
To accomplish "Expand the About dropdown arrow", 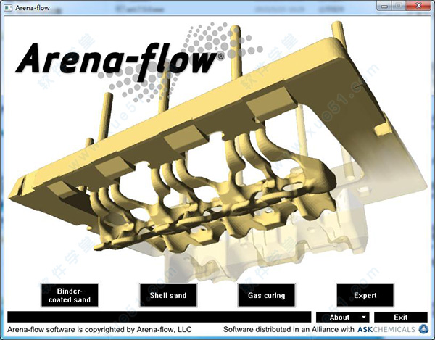I will 364,317.
